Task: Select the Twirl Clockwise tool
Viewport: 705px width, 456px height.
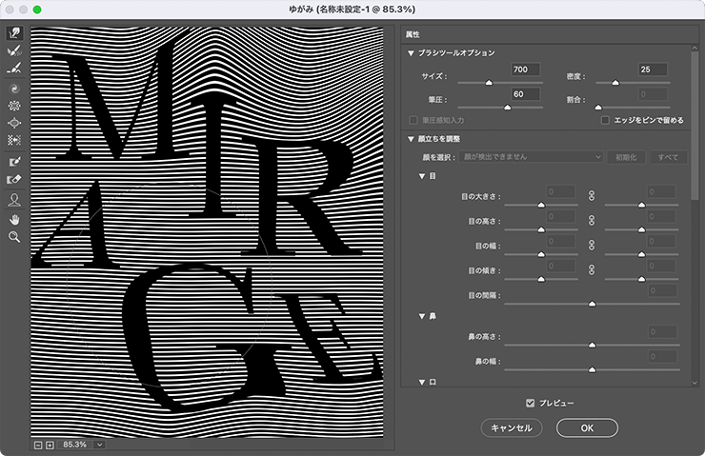Action: point(14,89)
